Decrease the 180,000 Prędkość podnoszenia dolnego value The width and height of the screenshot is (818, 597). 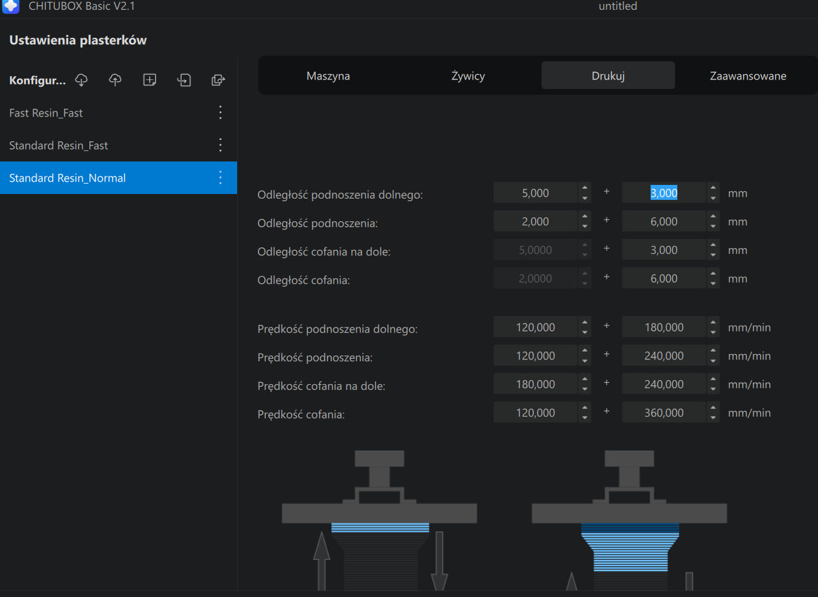[713, 332]
